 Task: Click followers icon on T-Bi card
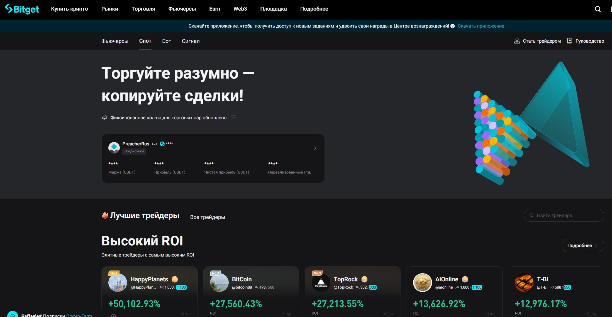[552, 287]
